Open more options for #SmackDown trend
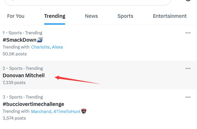 click(188, 33)
